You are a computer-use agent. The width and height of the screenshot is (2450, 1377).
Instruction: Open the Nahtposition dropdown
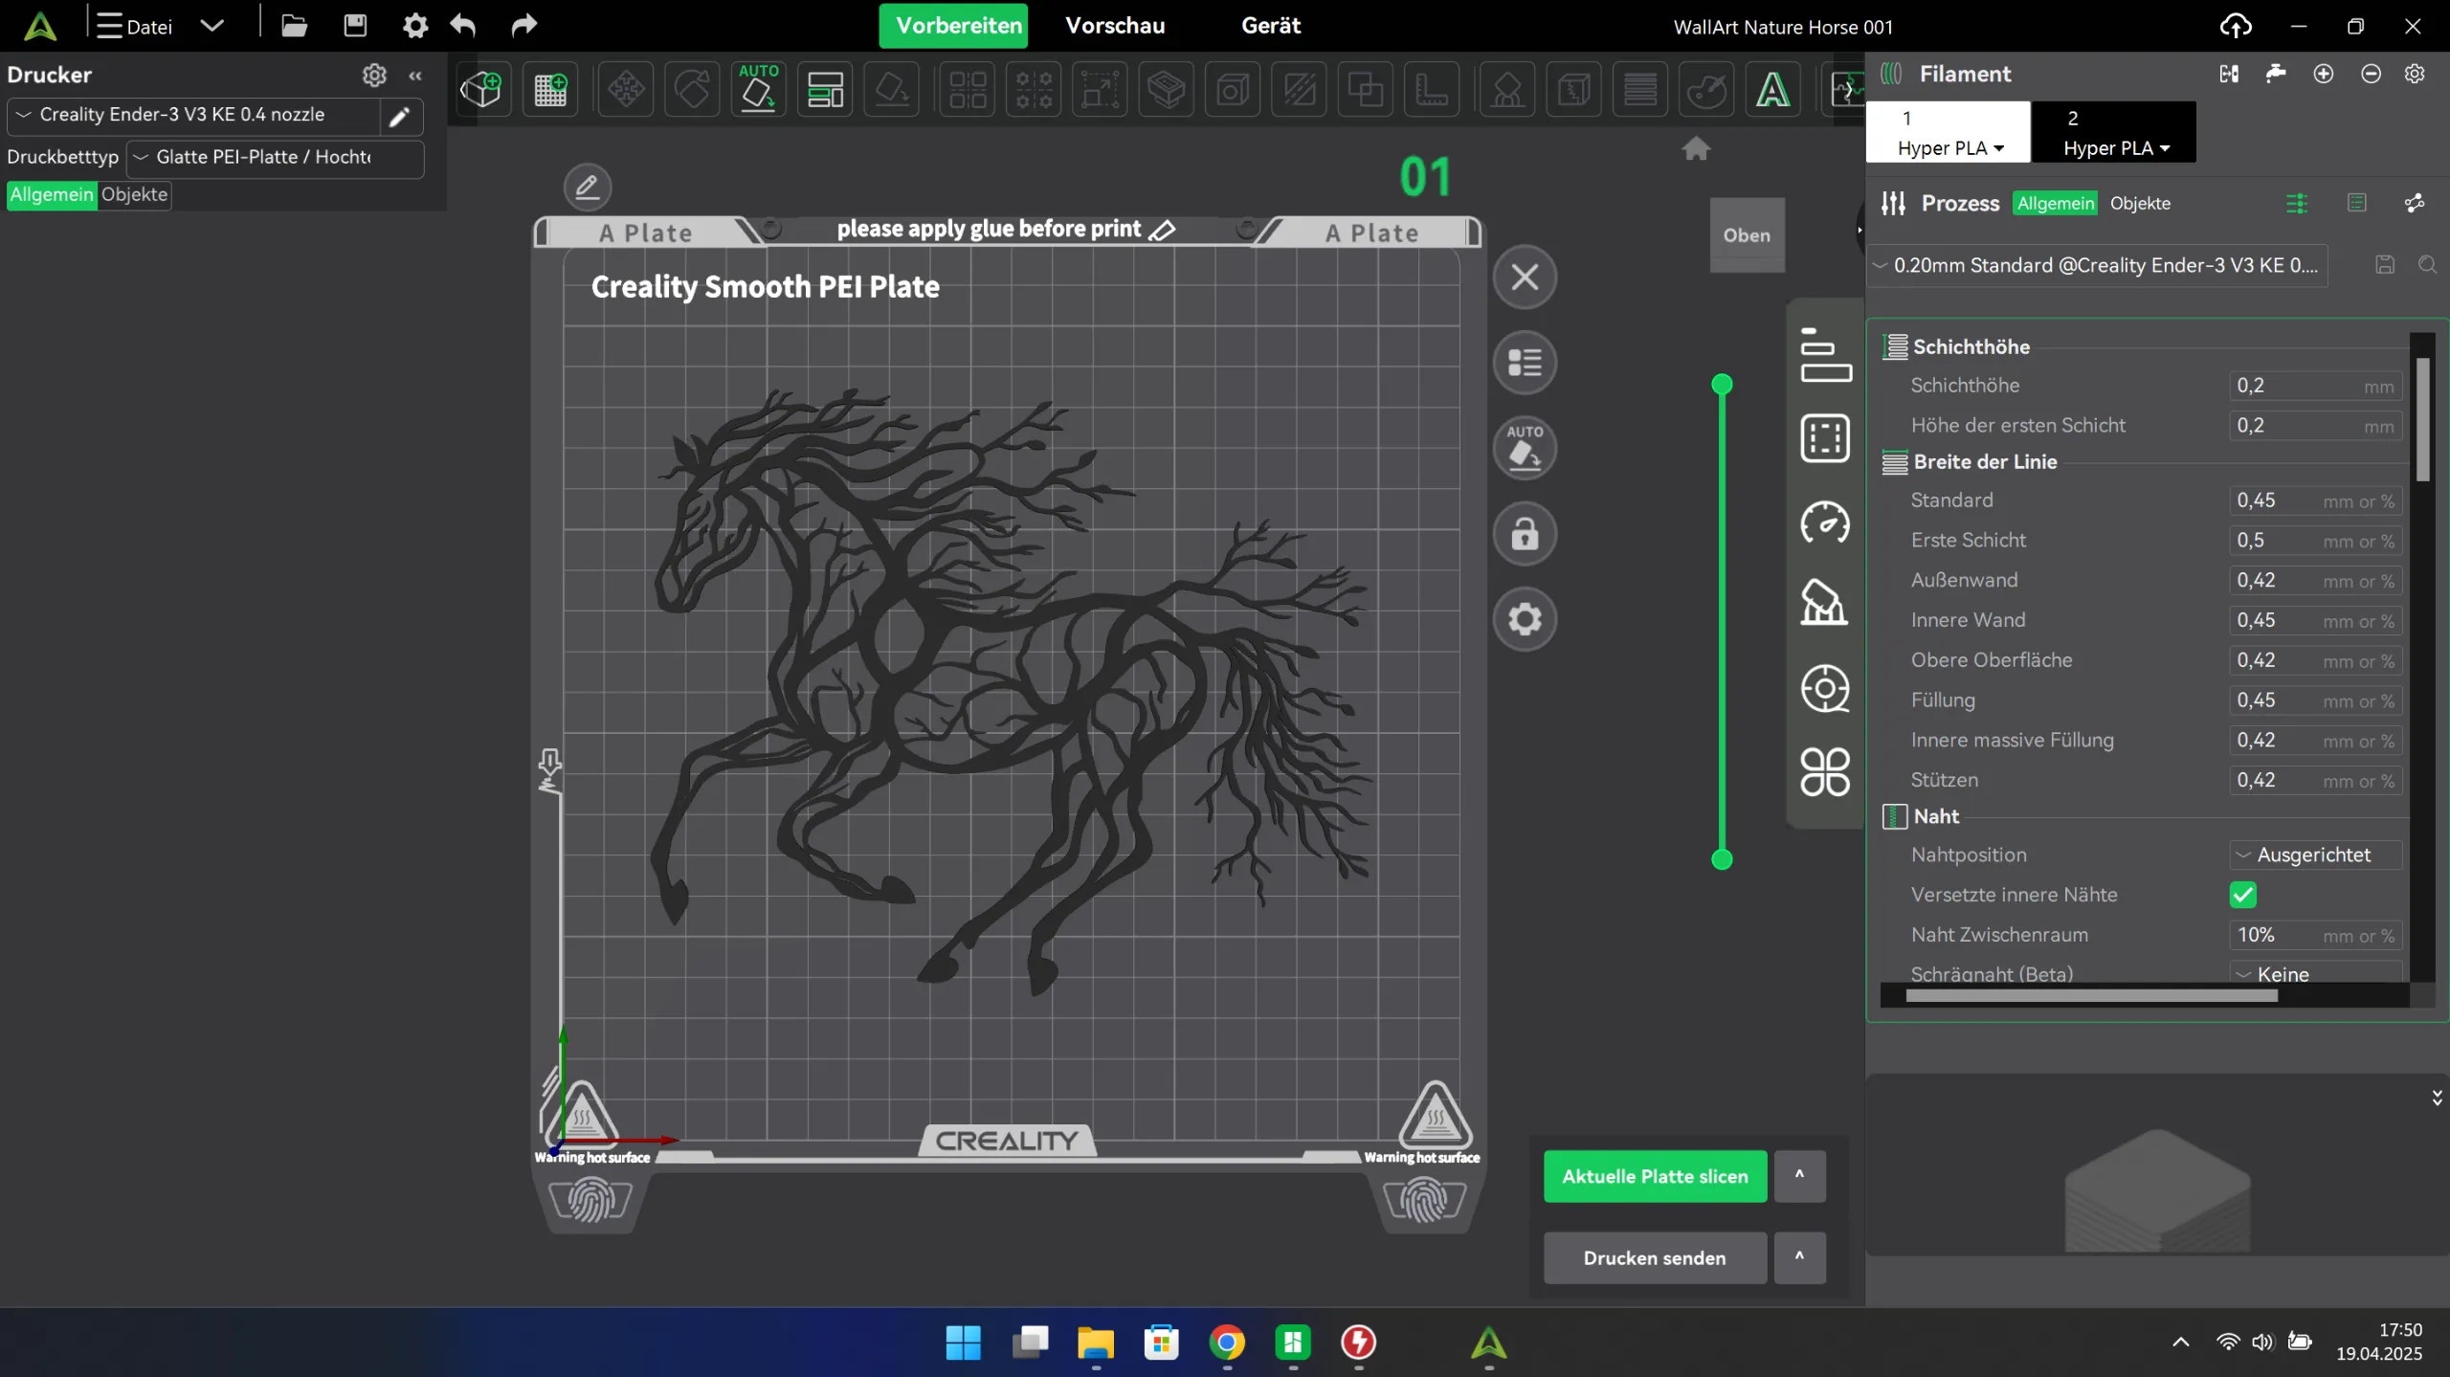pyautogui.click(x=2314, y=855)
